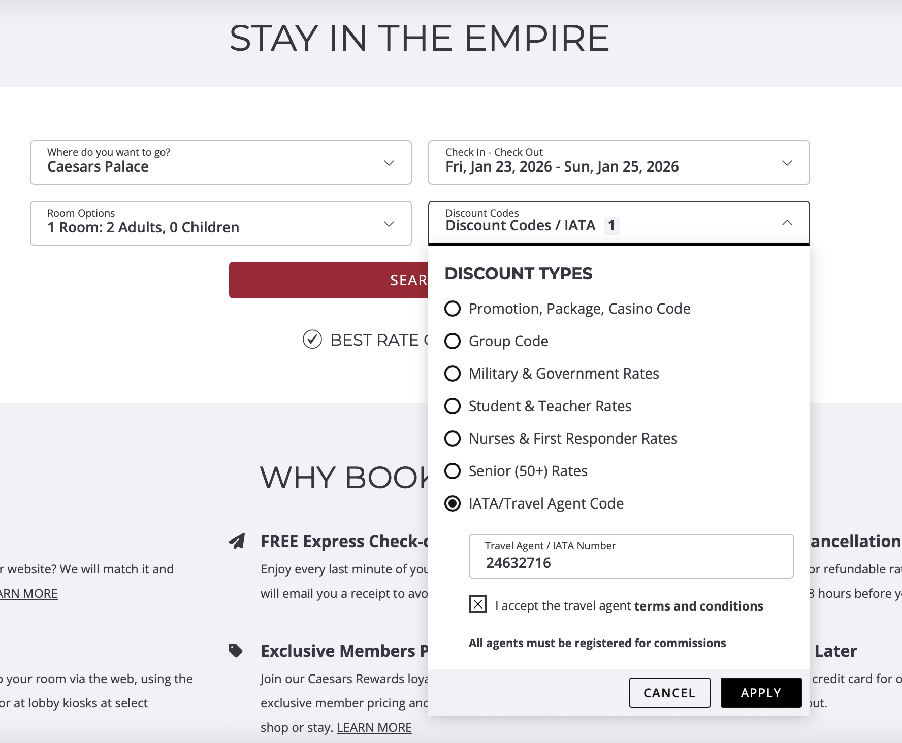Select Promotion, Package, Casino Code option
This screenshot has height=743, width=902.
click(x=453, y=309)
